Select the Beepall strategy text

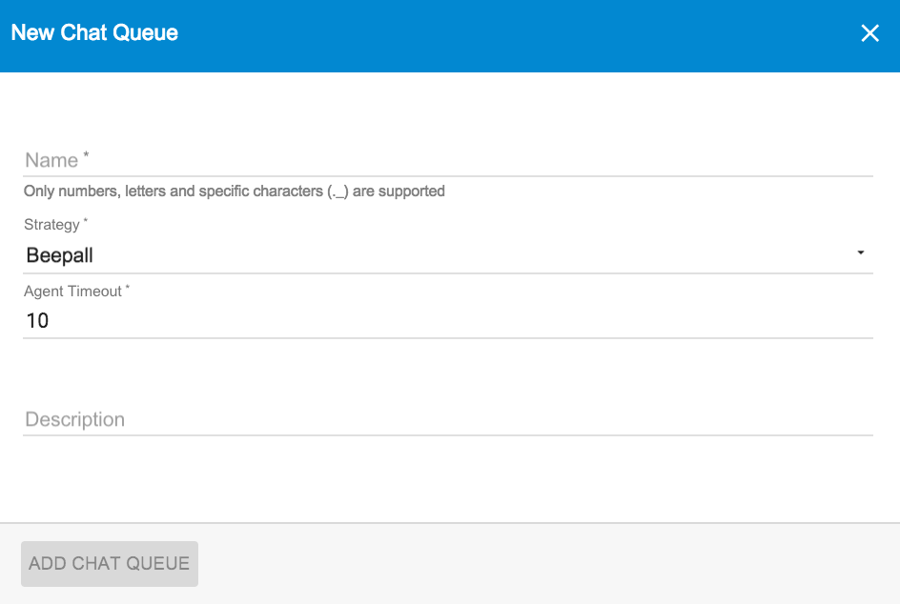(60, 255)
